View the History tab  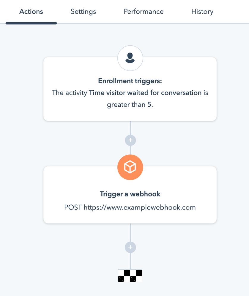(x=202, y=12)
